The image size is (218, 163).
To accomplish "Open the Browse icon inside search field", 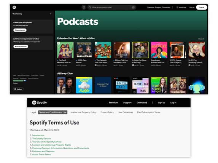I will coord(133,7).
